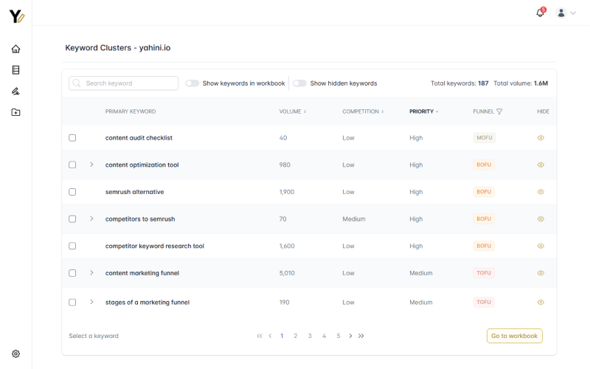Sort by Volume column
590x369 pixels.
tap(292, 111)
